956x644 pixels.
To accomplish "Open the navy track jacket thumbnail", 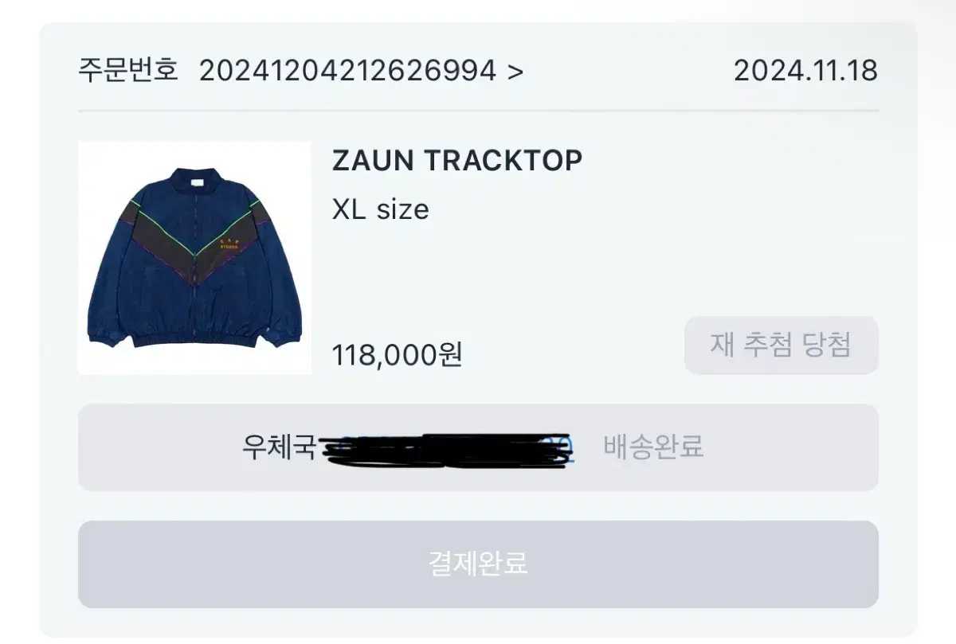I will [x=194, y=258].
